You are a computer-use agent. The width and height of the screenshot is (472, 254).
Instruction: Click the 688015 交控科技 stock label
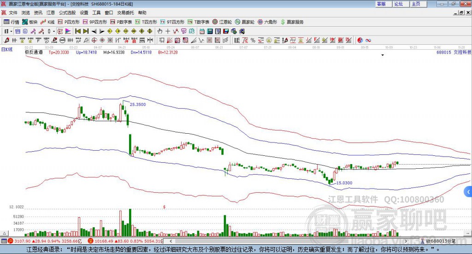click(x=454, y=52)
